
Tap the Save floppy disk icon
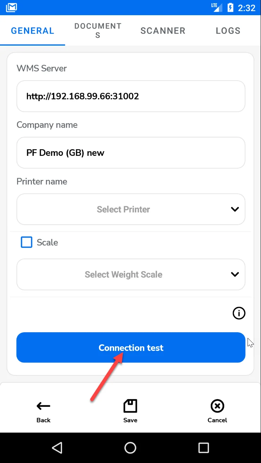tap(130, 406)
